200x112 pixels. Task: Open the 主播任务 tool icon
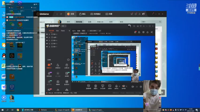pos(67,66)
